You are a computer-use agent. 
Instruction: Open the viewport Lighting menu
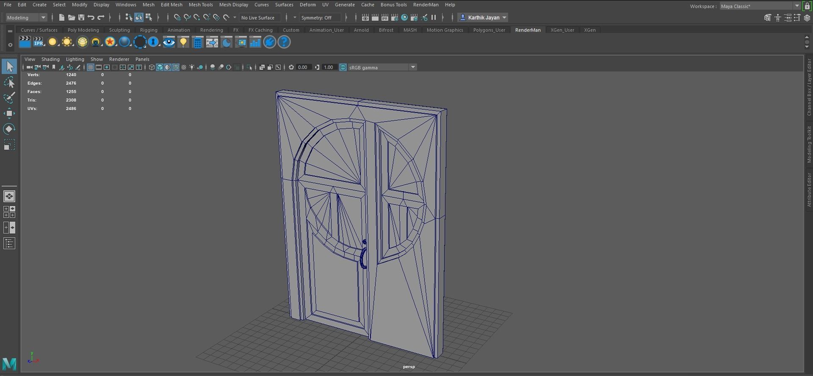[x=75, y=59]
